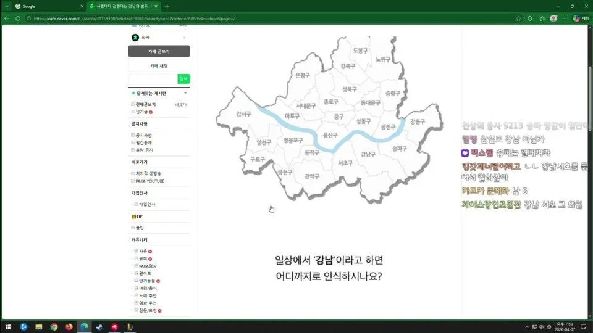Click the 강남구 label on the map
593x333 pixels.
point(368,154)
